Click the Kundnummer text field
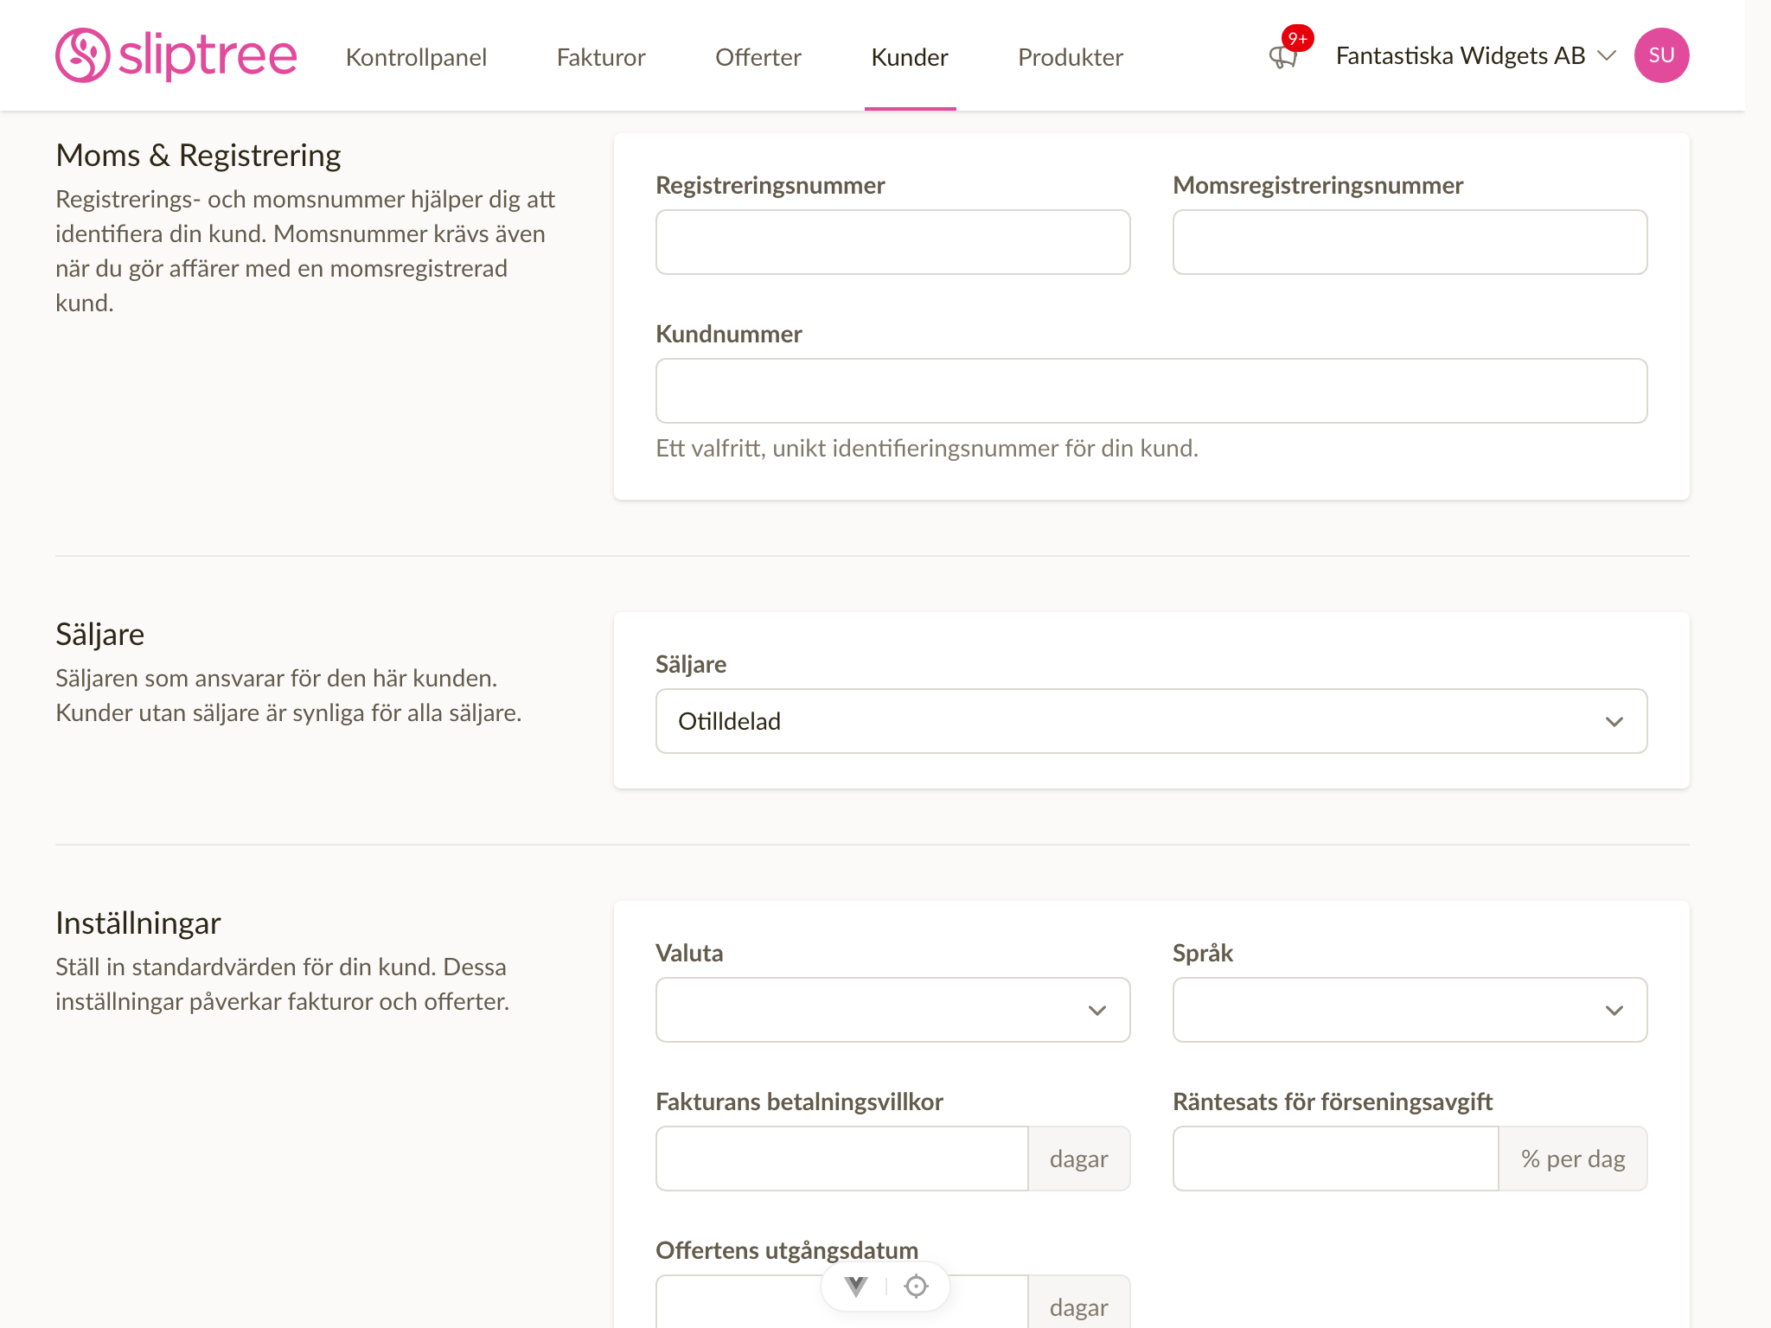The image size is (1771, 1328). [1151, 391]
